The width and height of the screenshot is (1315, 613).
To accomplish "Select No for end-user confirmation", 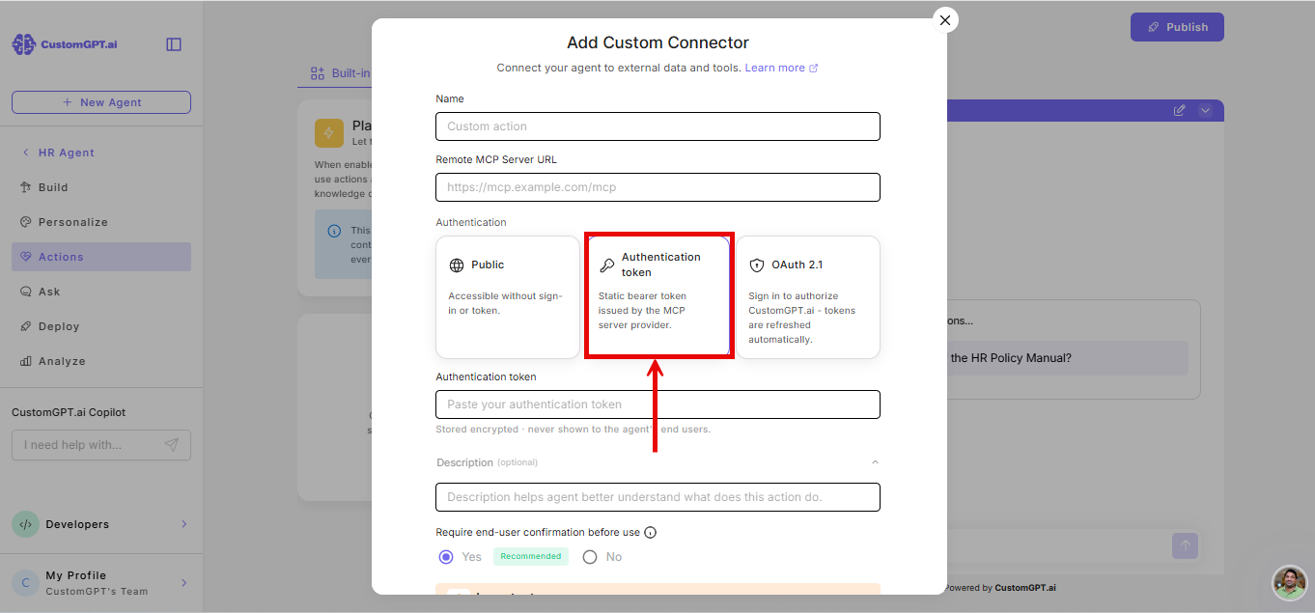I will click(590, 557).
